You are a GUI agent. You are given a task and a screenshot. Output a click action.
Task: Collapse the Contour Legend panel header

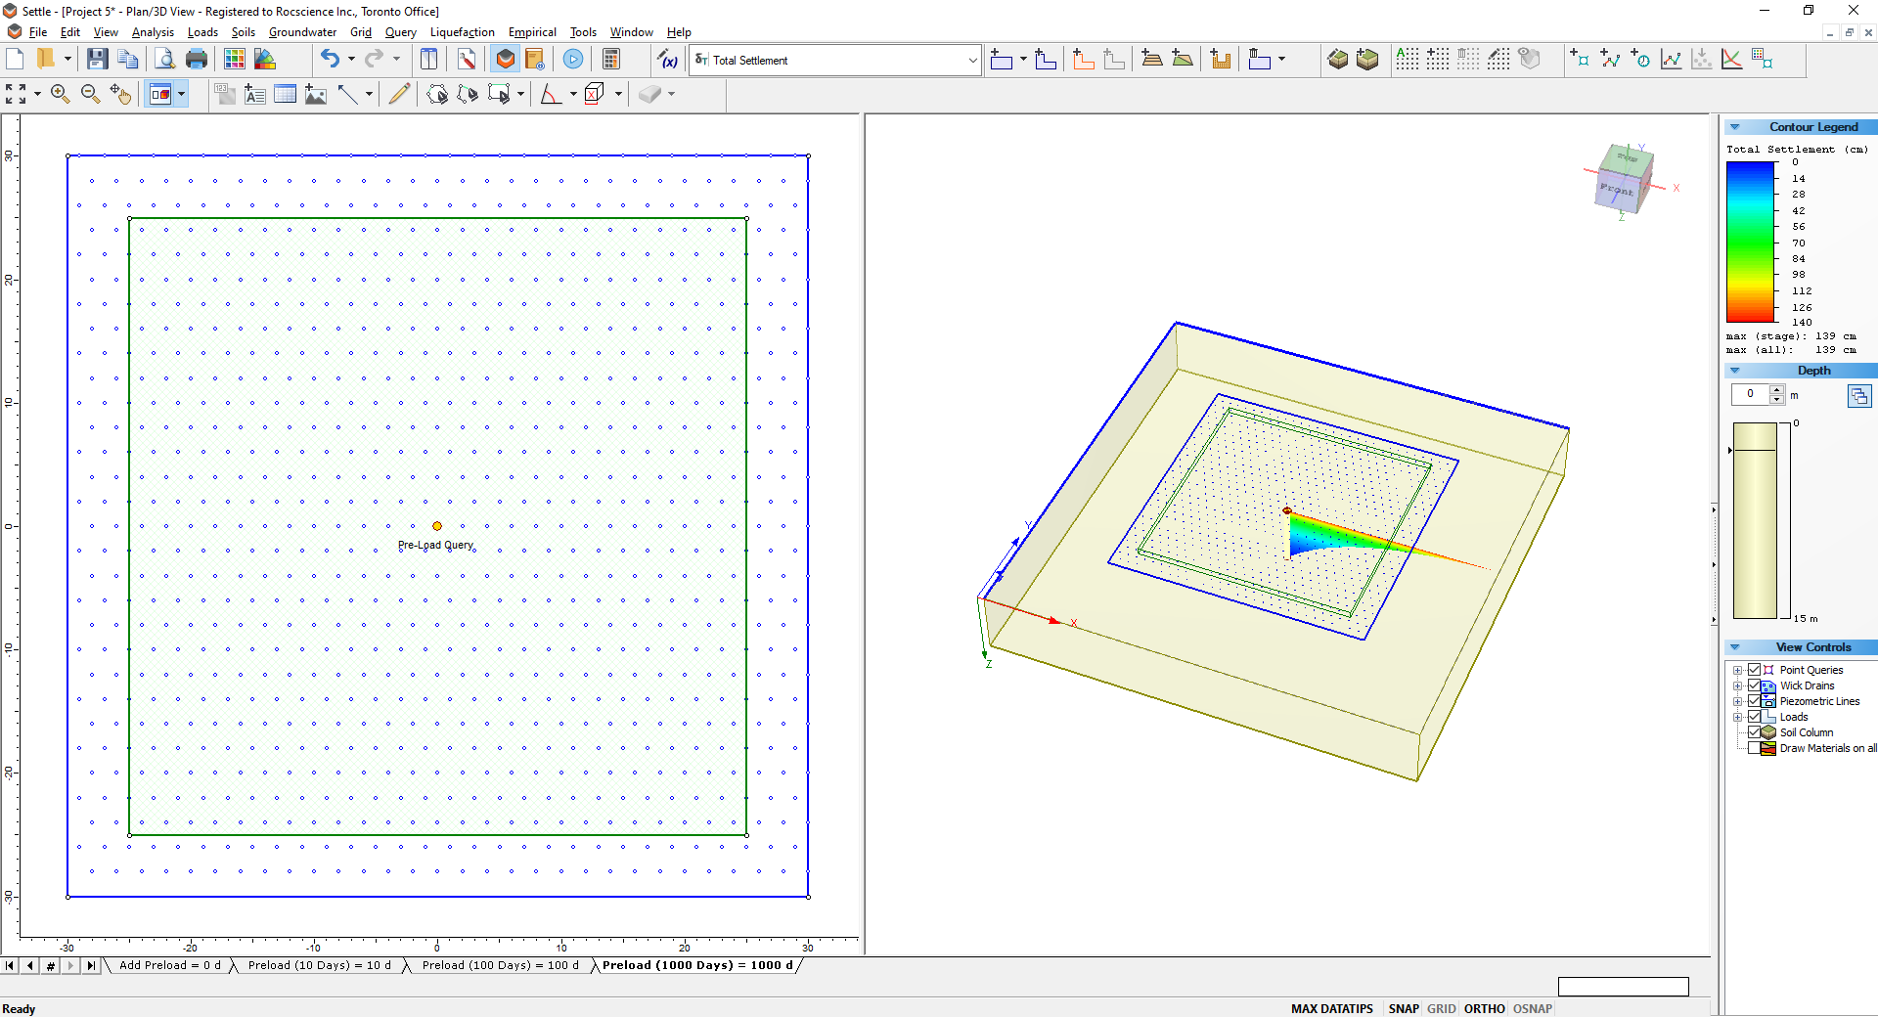[x=1737, y=126]
